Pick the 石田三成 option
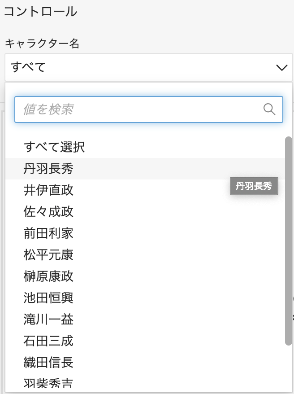This screenshot has width=294, height=394. coord(145,341)
